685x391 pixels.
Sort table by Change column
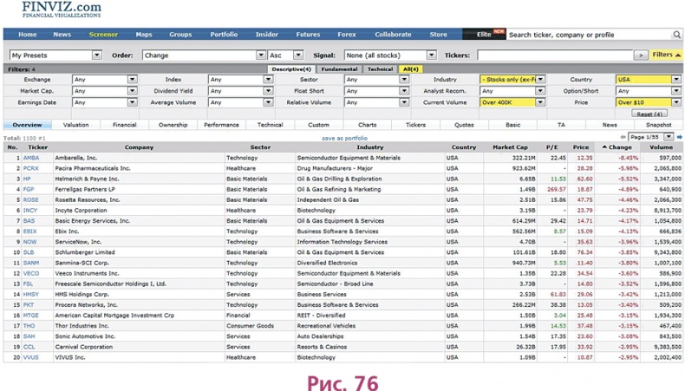pyautogui.click(x=617, y=147)
